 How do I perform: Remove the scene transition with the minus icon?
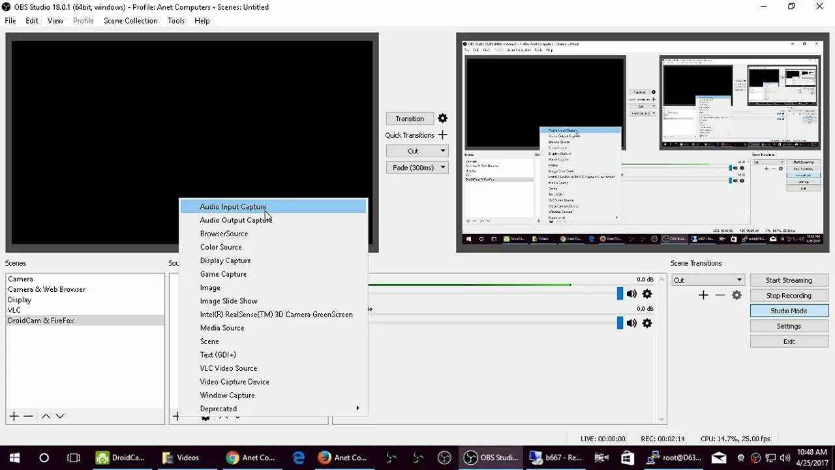720,295
